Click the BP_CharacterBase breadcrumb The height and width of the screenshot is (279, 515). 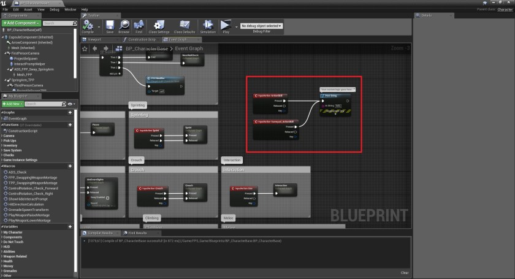click(x=147, y=48)
